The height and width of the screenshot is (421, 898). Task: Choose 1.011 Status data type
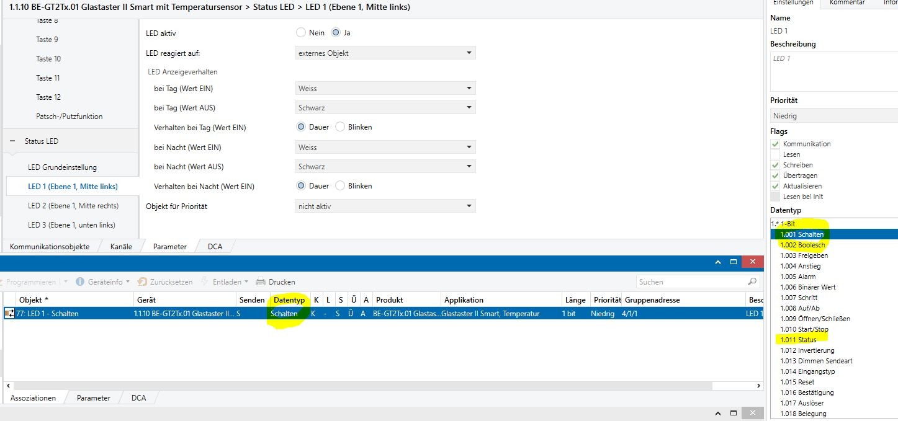tap(798, 340)
